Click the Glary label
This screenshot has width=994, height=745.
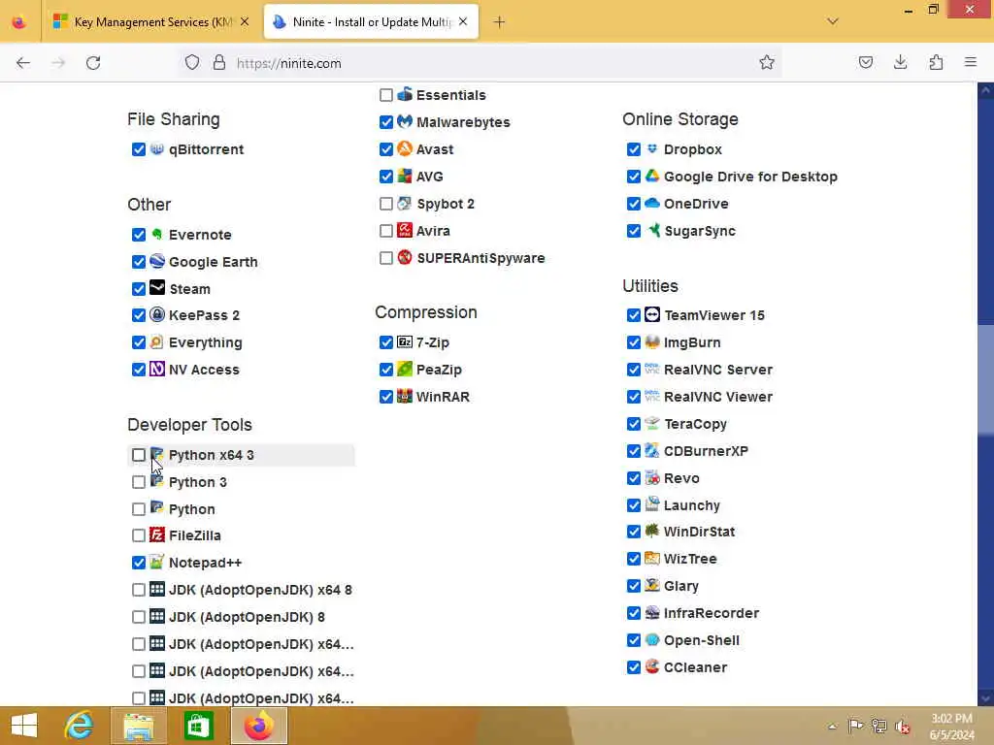(680, 586)
